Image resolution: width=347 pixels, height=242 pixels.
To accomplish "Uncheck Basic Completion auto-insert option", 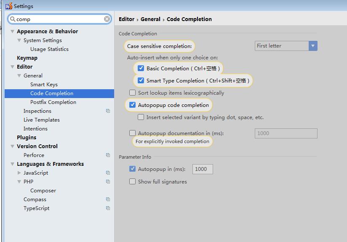I will pos(141,68).
